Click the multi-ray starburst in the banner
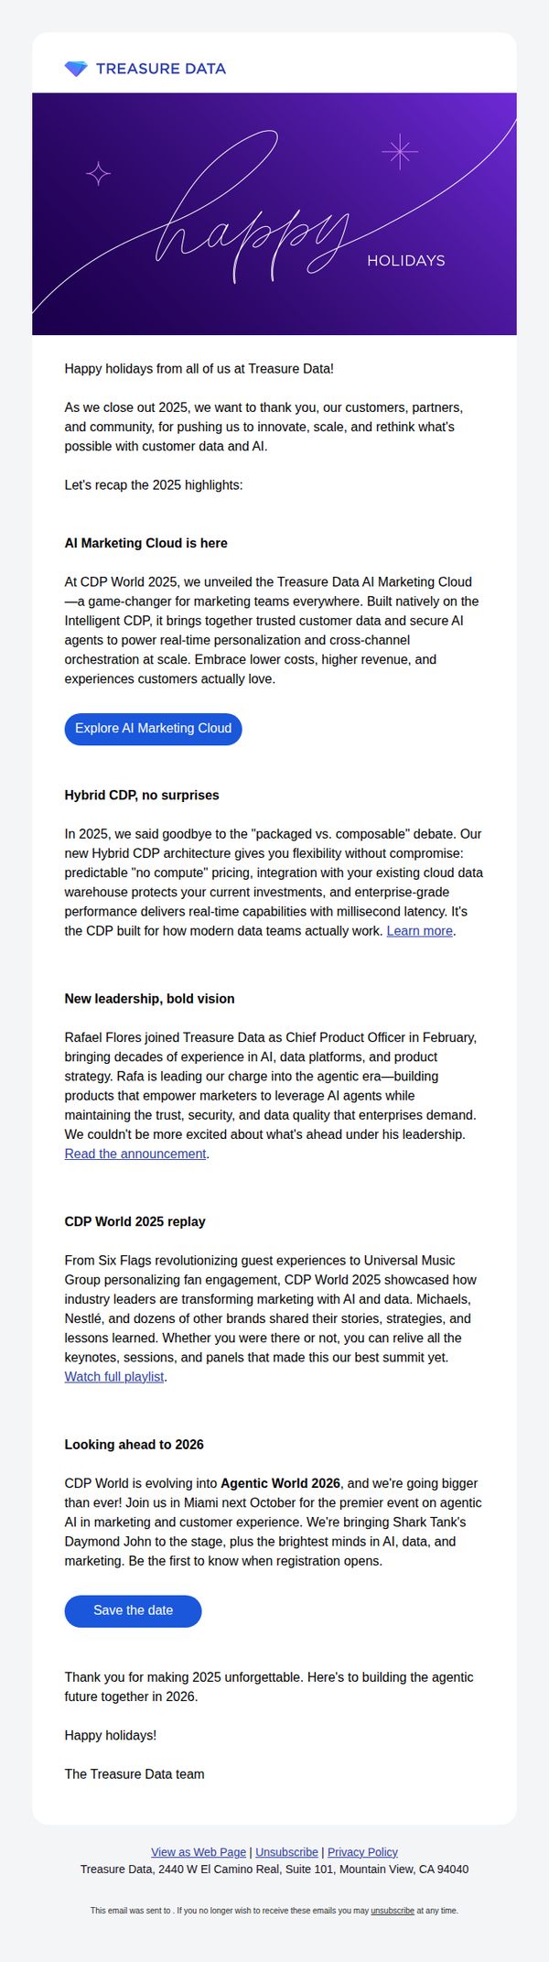Image resolution: width=549 pixels, height=1962 pixels. coord(399,152)
